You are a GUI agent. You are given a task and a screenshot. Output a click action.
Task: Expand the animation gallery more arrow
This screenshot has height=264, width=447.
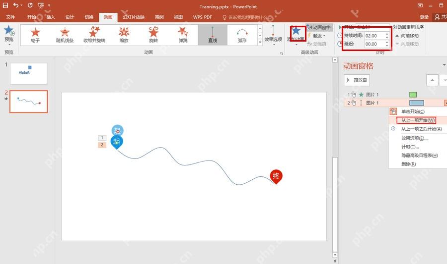(260, 42)
